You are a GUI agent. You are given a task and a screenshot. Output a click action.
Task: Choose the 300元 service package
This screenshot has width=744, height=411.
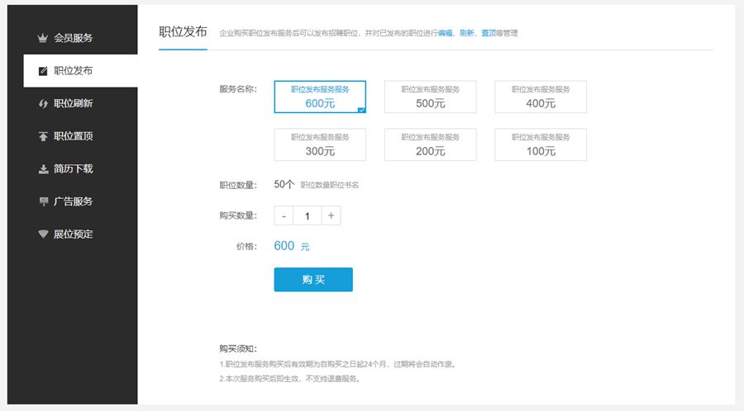pos(320,144)
